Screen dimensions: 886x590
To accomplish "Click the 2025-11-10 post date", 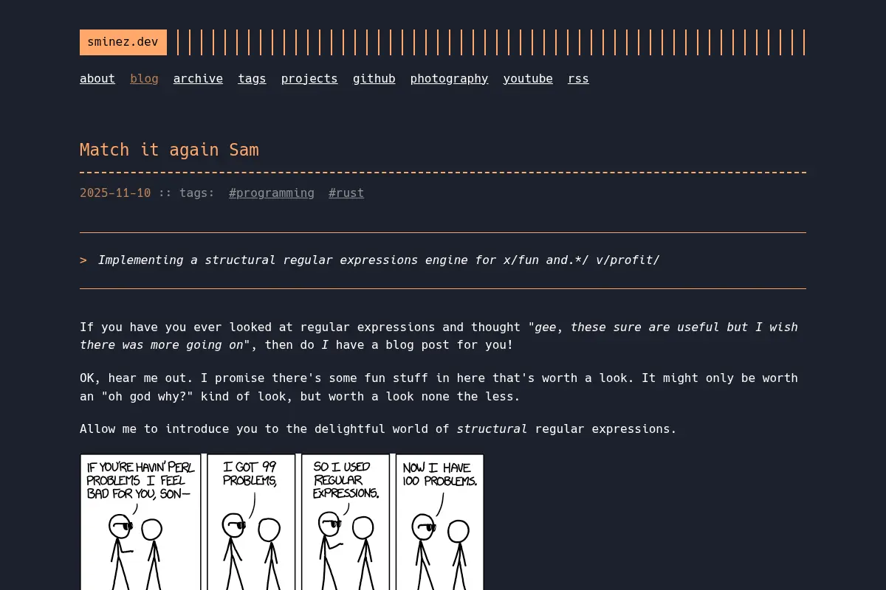I will (115, 192).
